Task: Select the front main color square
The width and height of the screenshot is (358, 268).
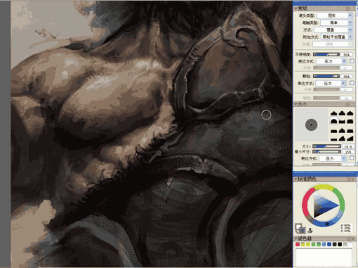Action: 298,226
